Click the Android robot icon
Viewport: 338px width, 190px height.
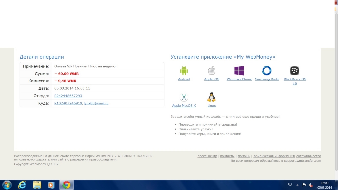(x=184, y=71)
